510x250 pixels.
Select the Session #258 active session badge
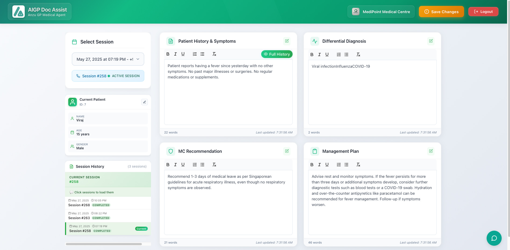pyautogui.click(x=108, y=76)
